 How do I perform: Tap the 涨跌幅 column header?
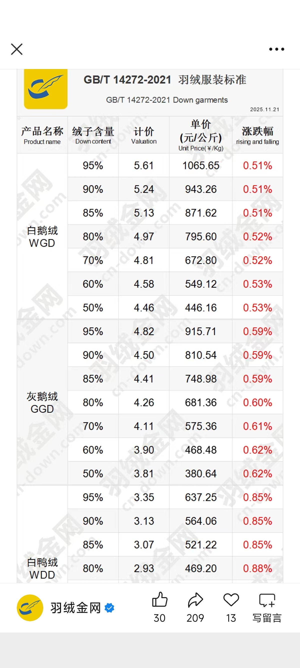[x=257, y=135]
